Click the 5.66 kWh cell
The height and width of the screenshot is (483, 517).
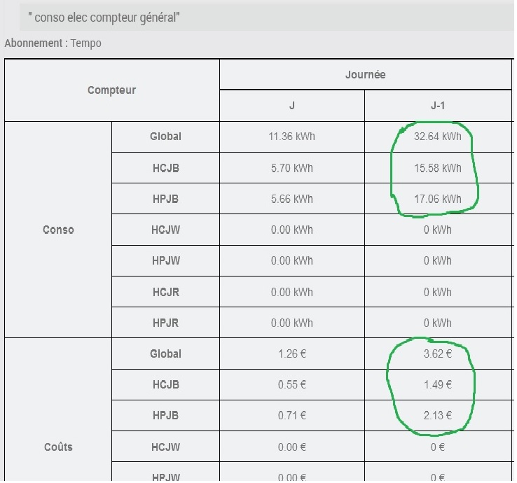pyautogui.click(x=291, y=199)
